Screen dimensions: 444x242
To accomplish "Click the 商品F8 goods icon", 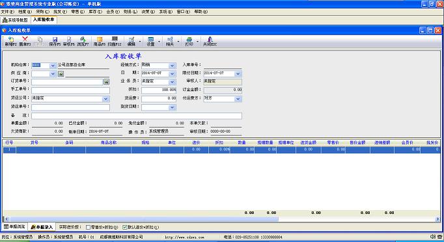I will pyautogui.click(x=100, y=39).
